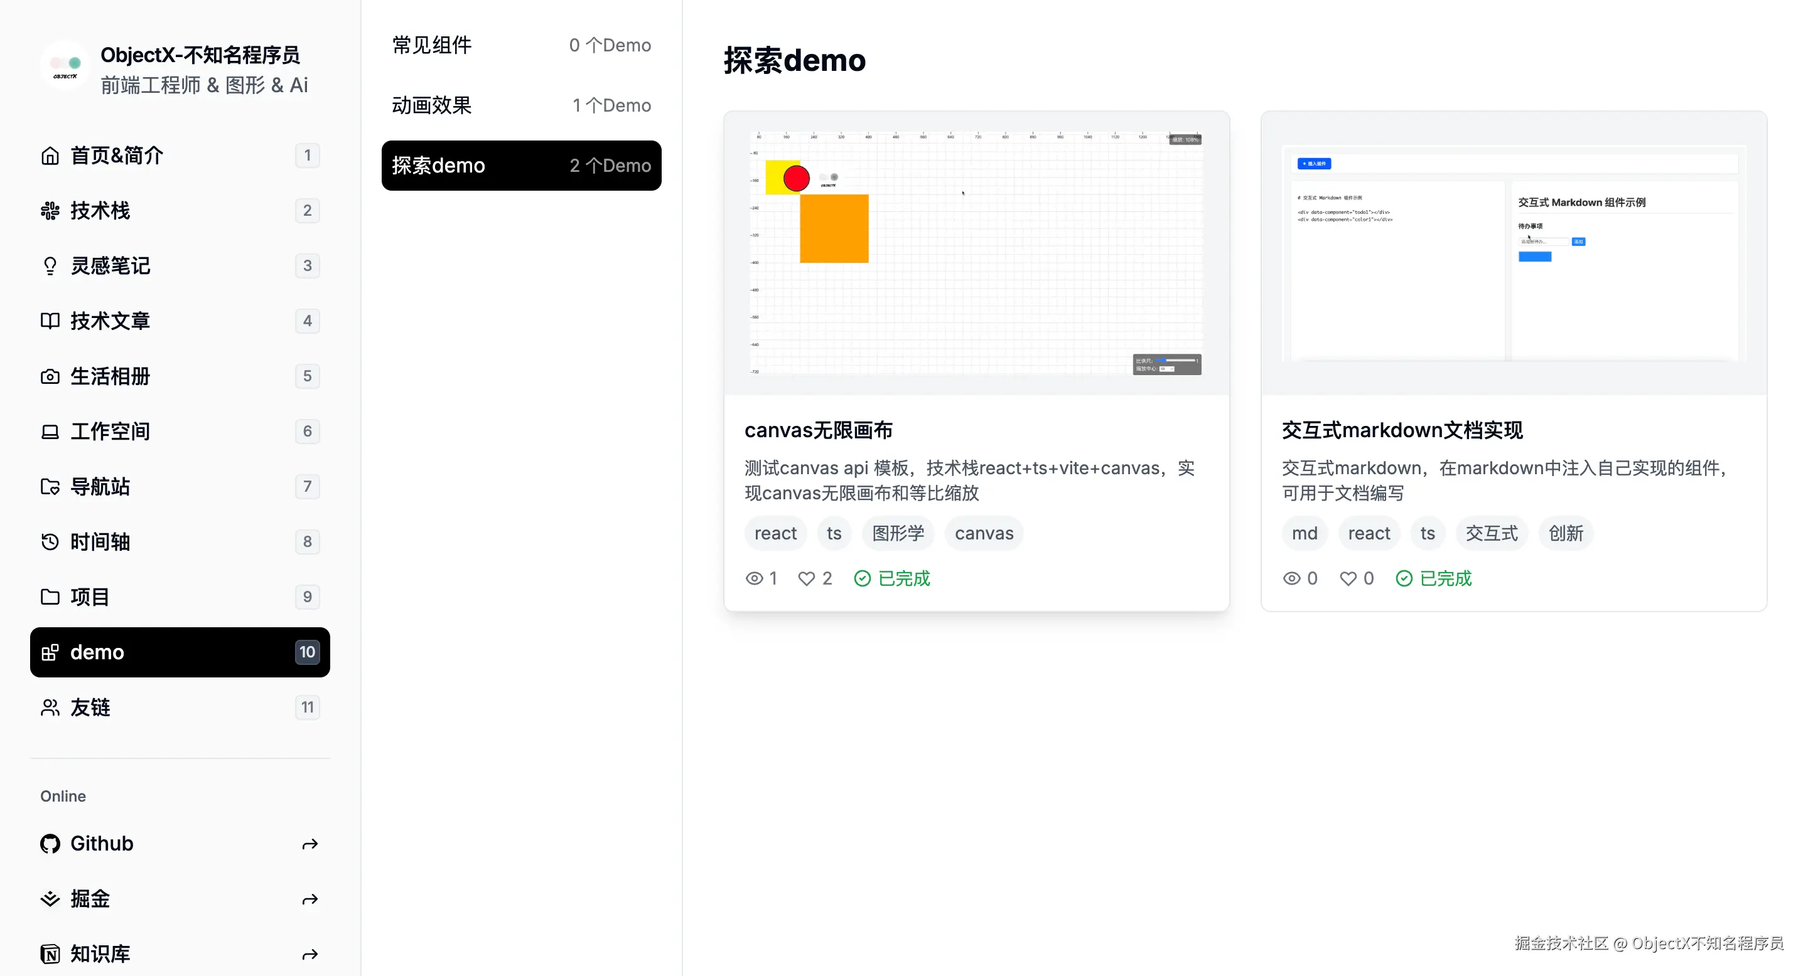This screenshot has width=1808, height=976.
Task: Click the home icon beside 首页&简介
Action: click(50, 156)
